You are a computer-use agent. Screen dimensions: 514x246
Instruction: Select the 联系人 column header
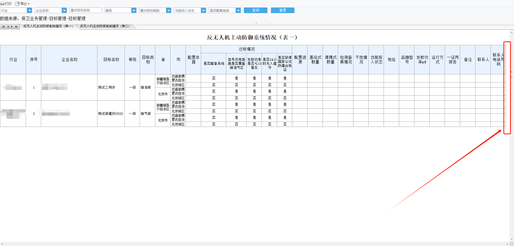483,60
